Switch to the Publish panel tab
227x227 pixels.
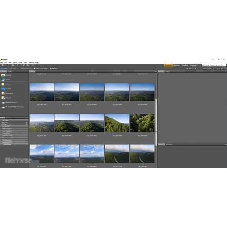tap(168, 72)
